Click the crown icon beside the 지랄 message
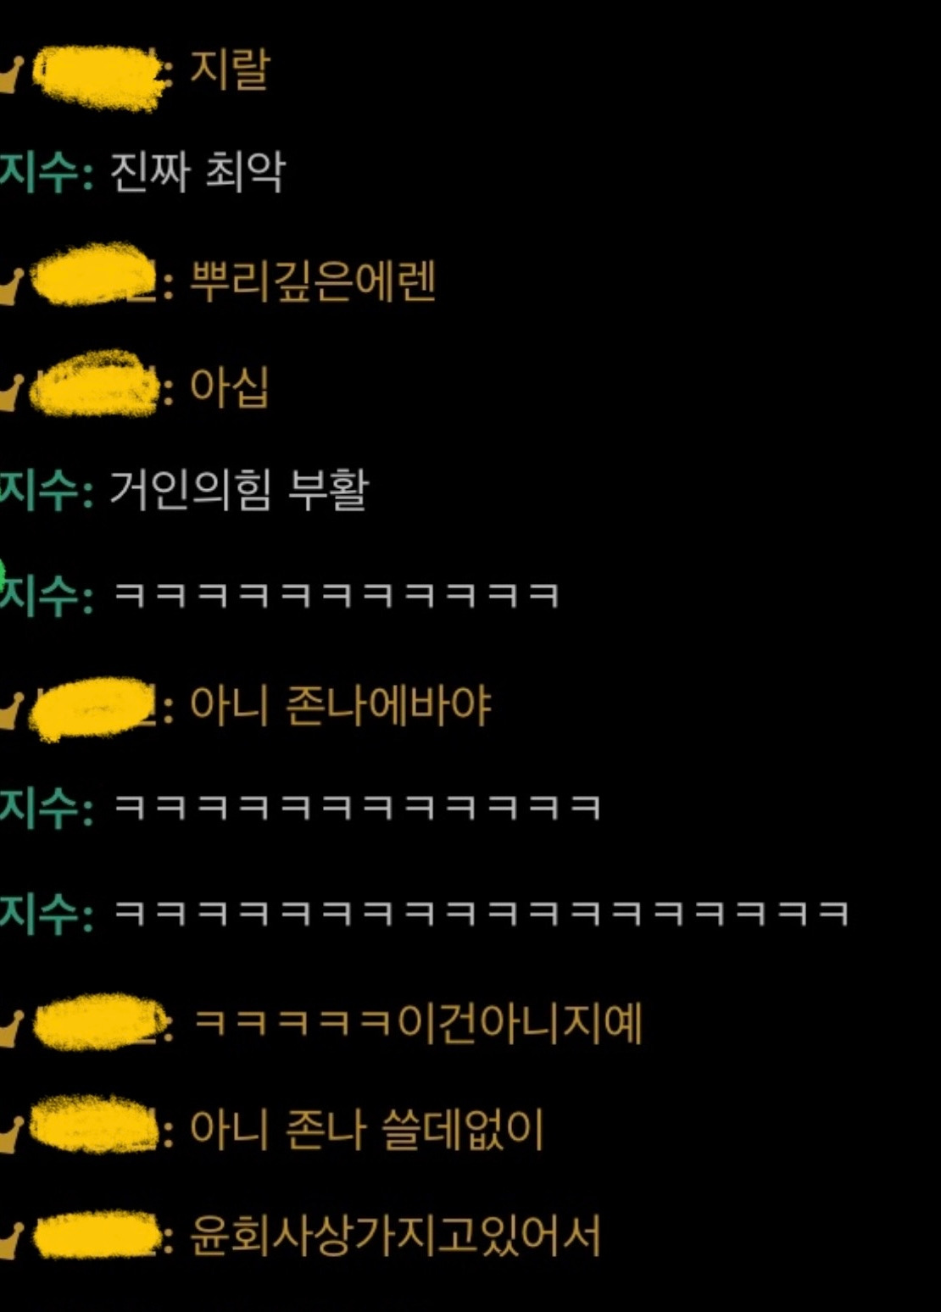Viewport: 941px width, 1312px height. click(10, 75)
